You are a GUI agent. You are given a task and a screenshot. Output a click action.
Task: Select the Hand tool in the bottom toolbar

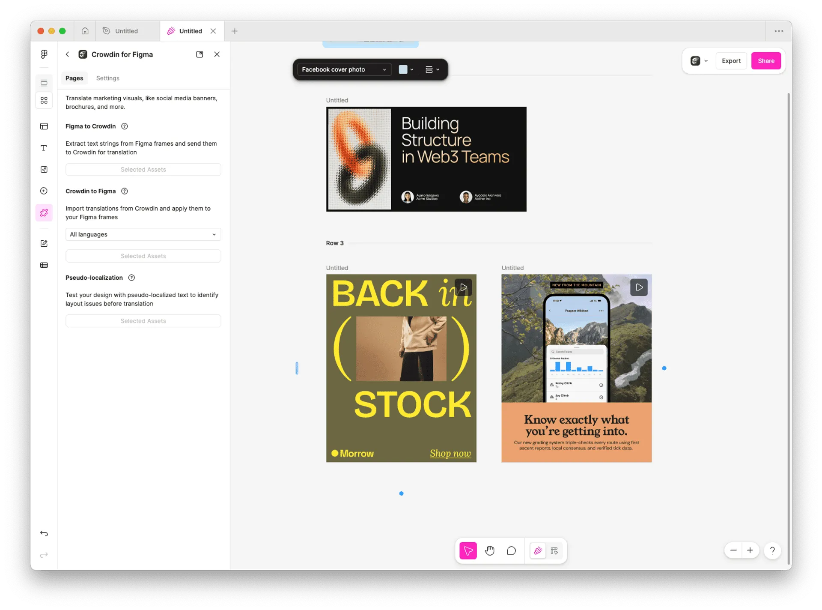pyautogui.click(x=490, y=551)
